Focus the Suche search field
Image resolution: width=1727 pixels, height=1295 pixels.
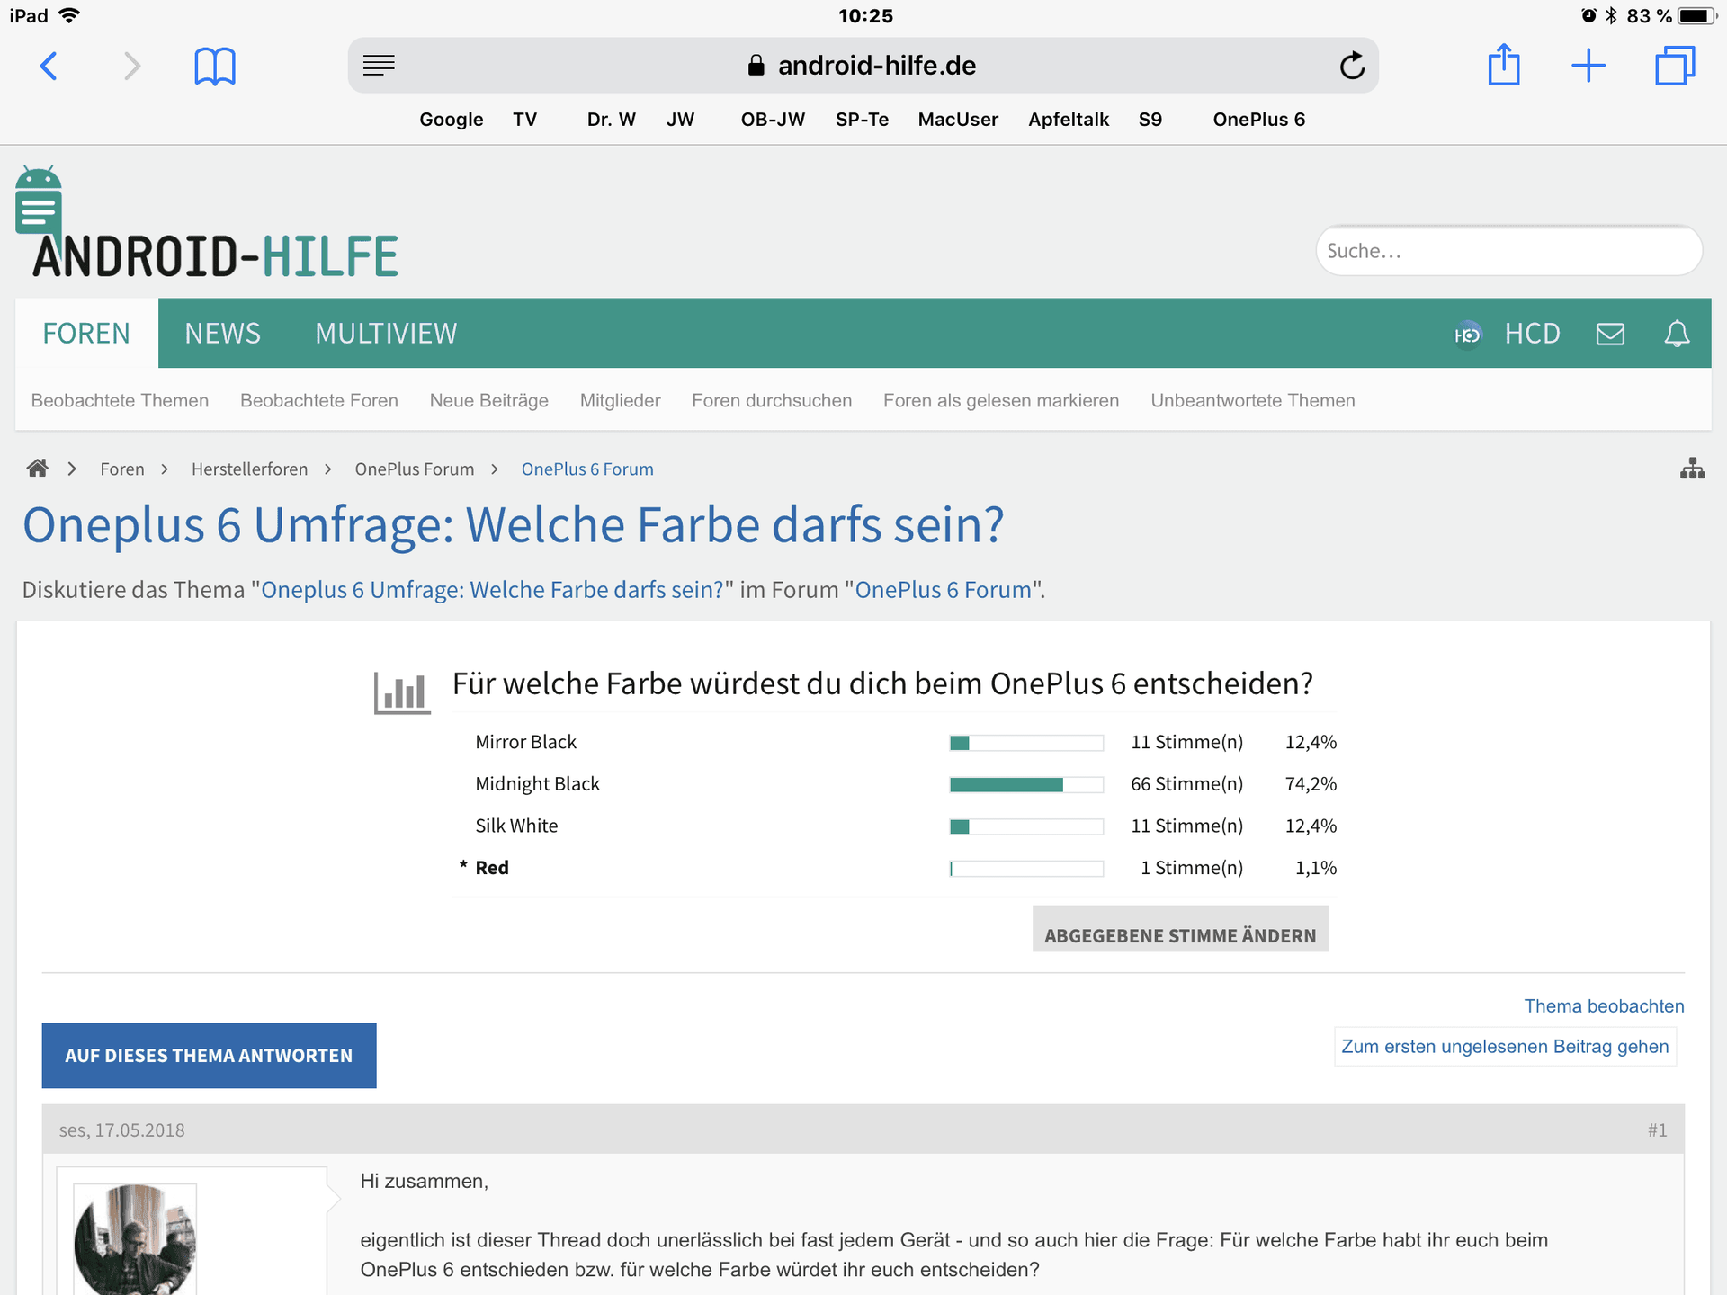coord(1508,251)
